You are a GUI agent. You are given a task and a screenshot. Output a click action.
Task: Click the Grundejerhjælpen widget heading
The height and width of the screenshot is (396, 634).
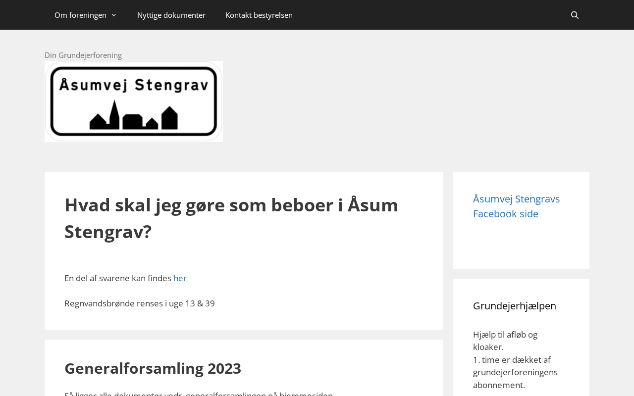(x=514, y=306)
